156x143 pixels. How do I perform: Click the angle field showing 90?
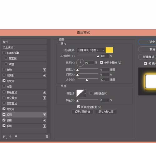pyautogui.click(x=89, y=63)
